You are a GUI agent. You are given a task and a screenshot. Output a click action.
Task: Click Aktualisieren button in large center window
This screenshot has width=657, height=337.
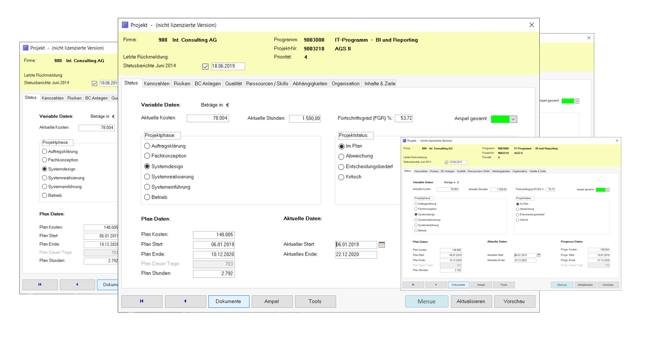point(471,301)
